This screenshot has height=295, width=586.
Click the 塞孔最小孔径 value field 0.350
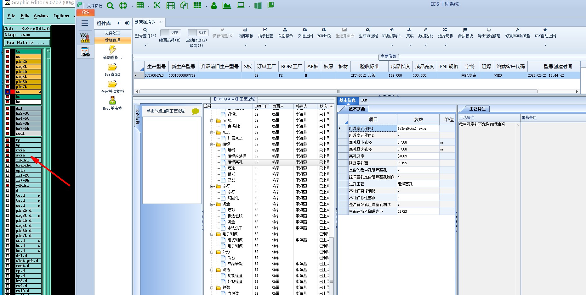pyautogui.click(x=418, y=142)
